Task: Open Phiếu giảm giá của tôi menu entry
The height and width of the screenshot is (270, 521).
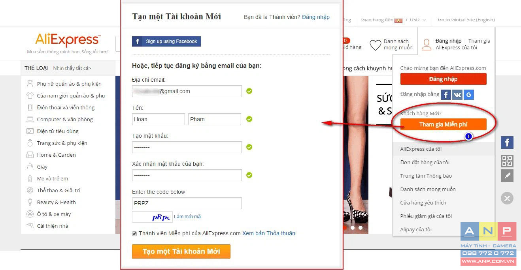Action: pyautogui.click(x=426, y=216)
